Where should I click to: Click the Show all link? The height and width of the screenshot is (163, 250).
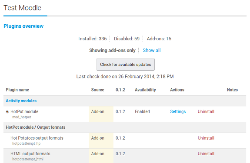[152, 50]
